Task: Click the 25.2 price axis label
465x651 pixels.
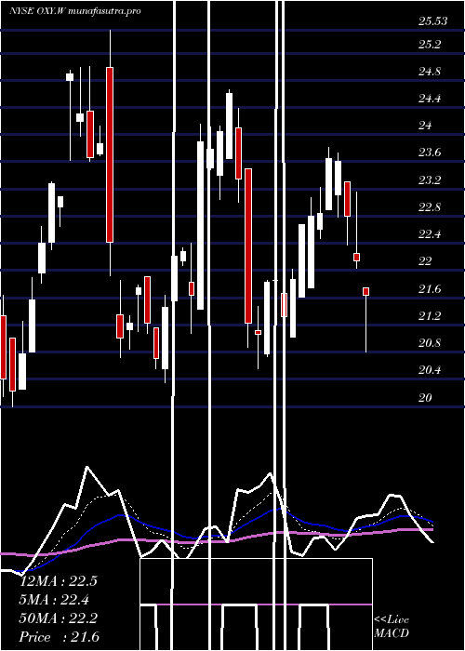Action: 430,45
